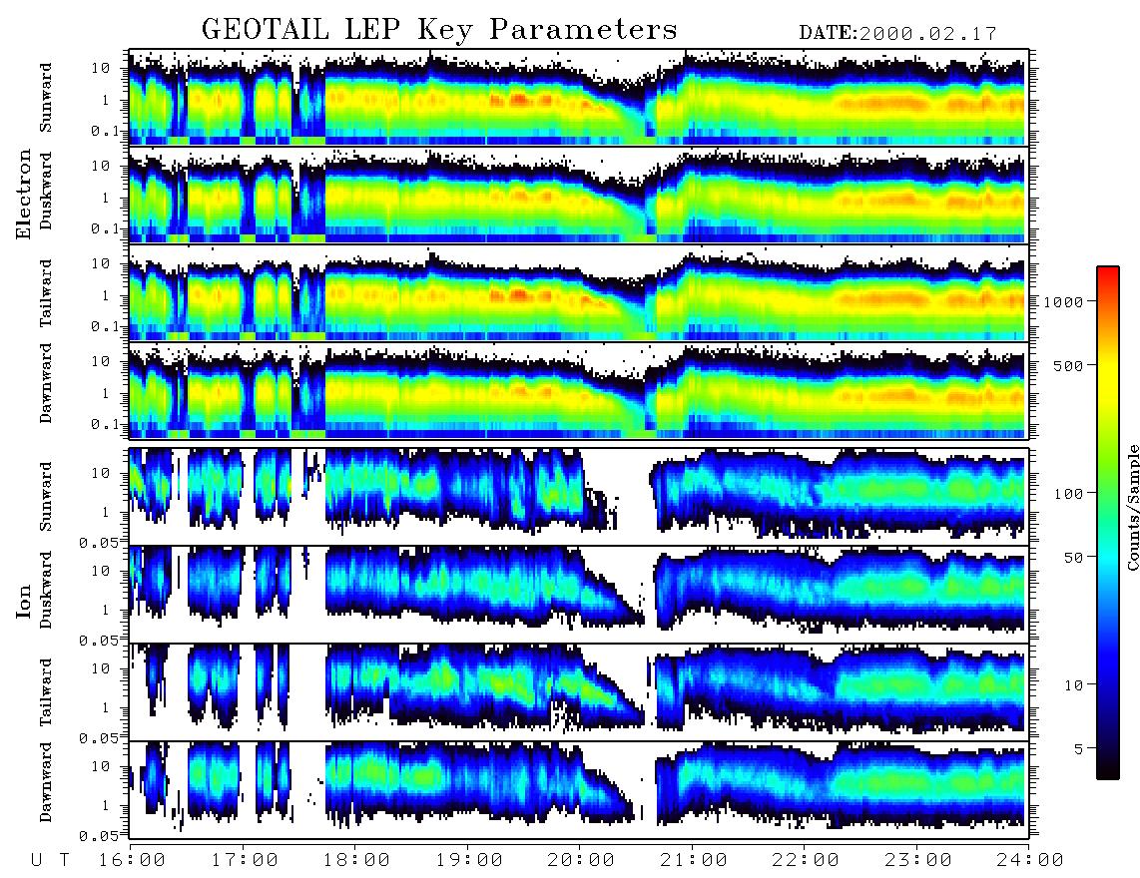The height and width of the screenshot is (878, 1140).
Task: Click the 19:00 time axis label
Action: click(469, 860)
